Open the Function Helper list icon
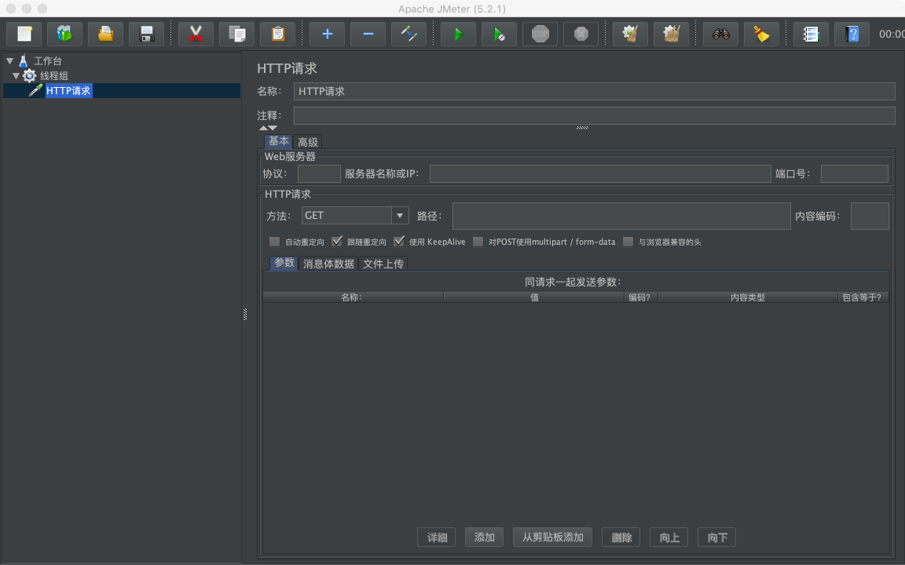Screen dimensions: 905x565 pos(811,34)
